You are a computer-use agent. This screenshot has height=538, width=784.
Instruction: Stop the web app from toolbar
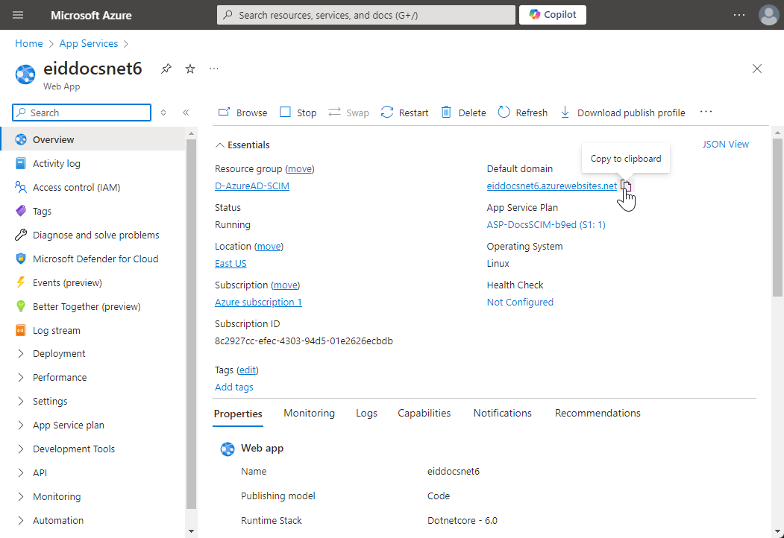tap(298, 113)
